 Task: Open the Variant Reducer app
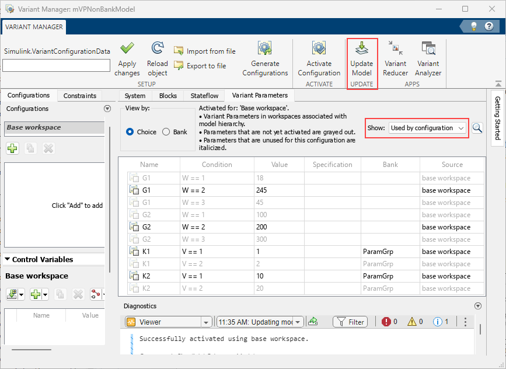click(x=395, y=58)
